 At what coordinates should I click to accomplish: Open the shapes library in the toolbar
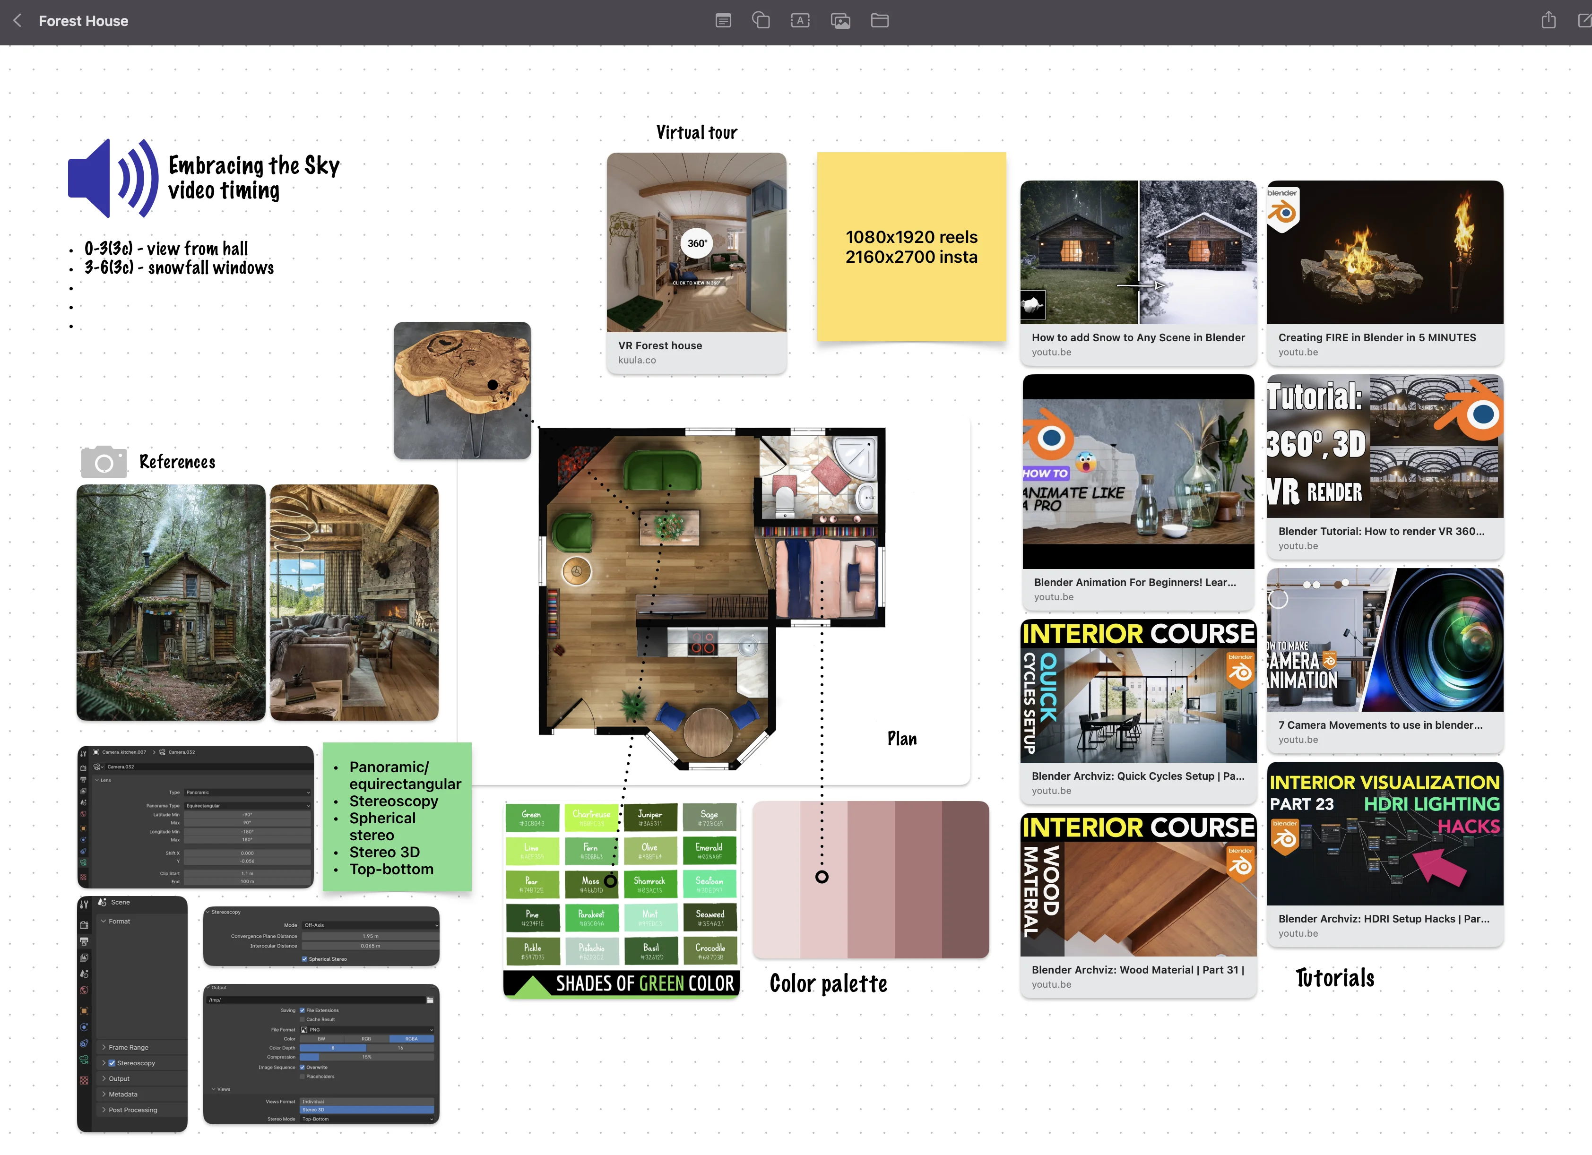(x=761, y=20)
